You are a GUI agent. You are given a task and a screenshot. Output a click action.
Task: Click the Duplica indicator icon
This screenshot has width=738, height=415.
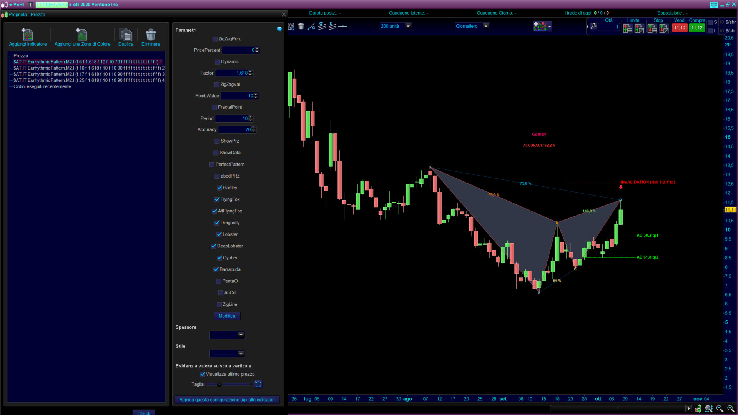(x=126, y=35)
